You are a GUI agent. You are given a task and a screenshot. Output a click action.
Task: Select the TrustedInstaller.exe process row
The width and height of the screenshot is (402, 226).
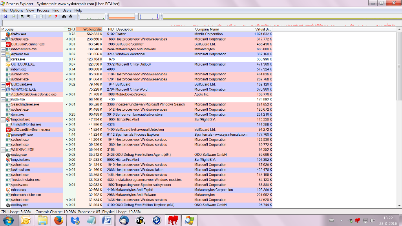click(x=136, y=180)
